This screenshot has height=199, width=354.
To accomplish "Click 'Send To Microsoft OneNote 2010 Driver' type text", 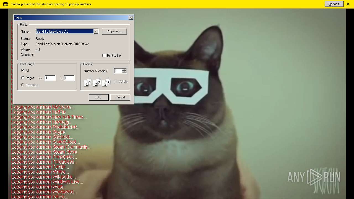I will tap(62, 44).
